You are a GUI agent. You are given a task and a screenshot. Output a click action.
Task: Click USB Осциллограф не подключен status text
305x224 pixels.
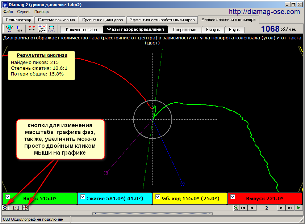click(x=33, y=219)
